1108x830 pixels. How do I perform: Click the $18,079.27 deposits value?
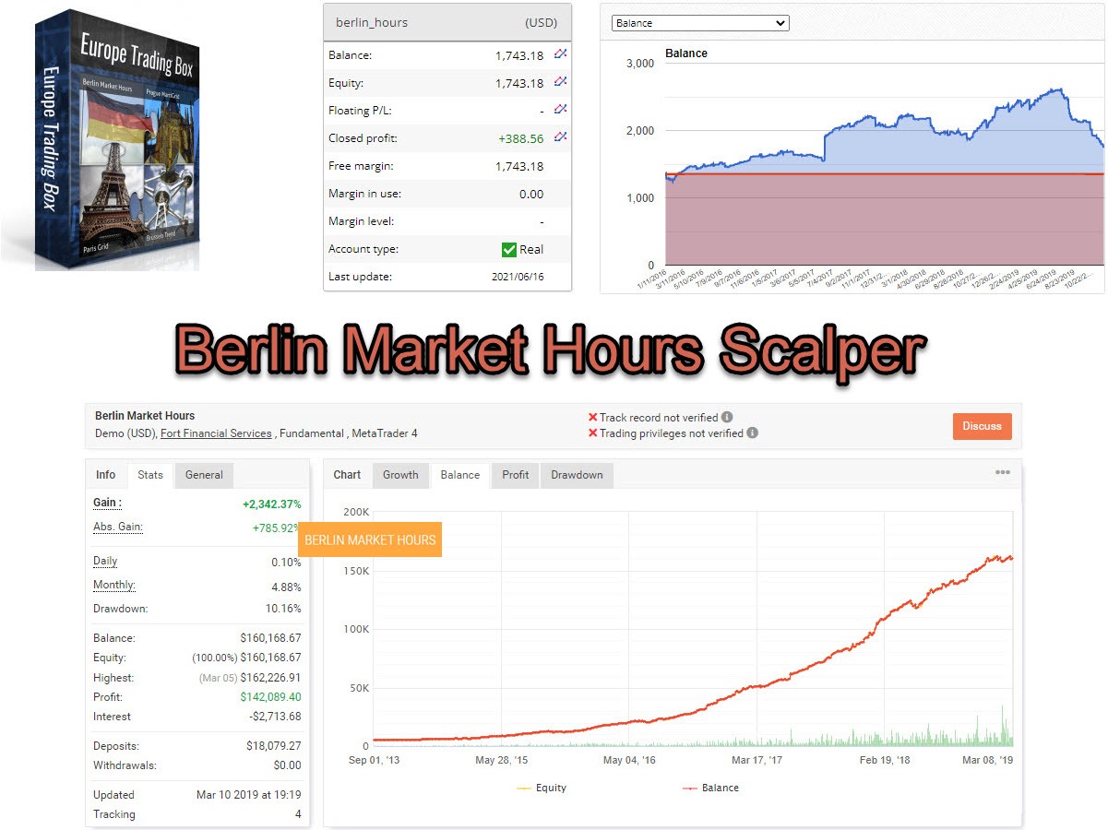[274, 745]
